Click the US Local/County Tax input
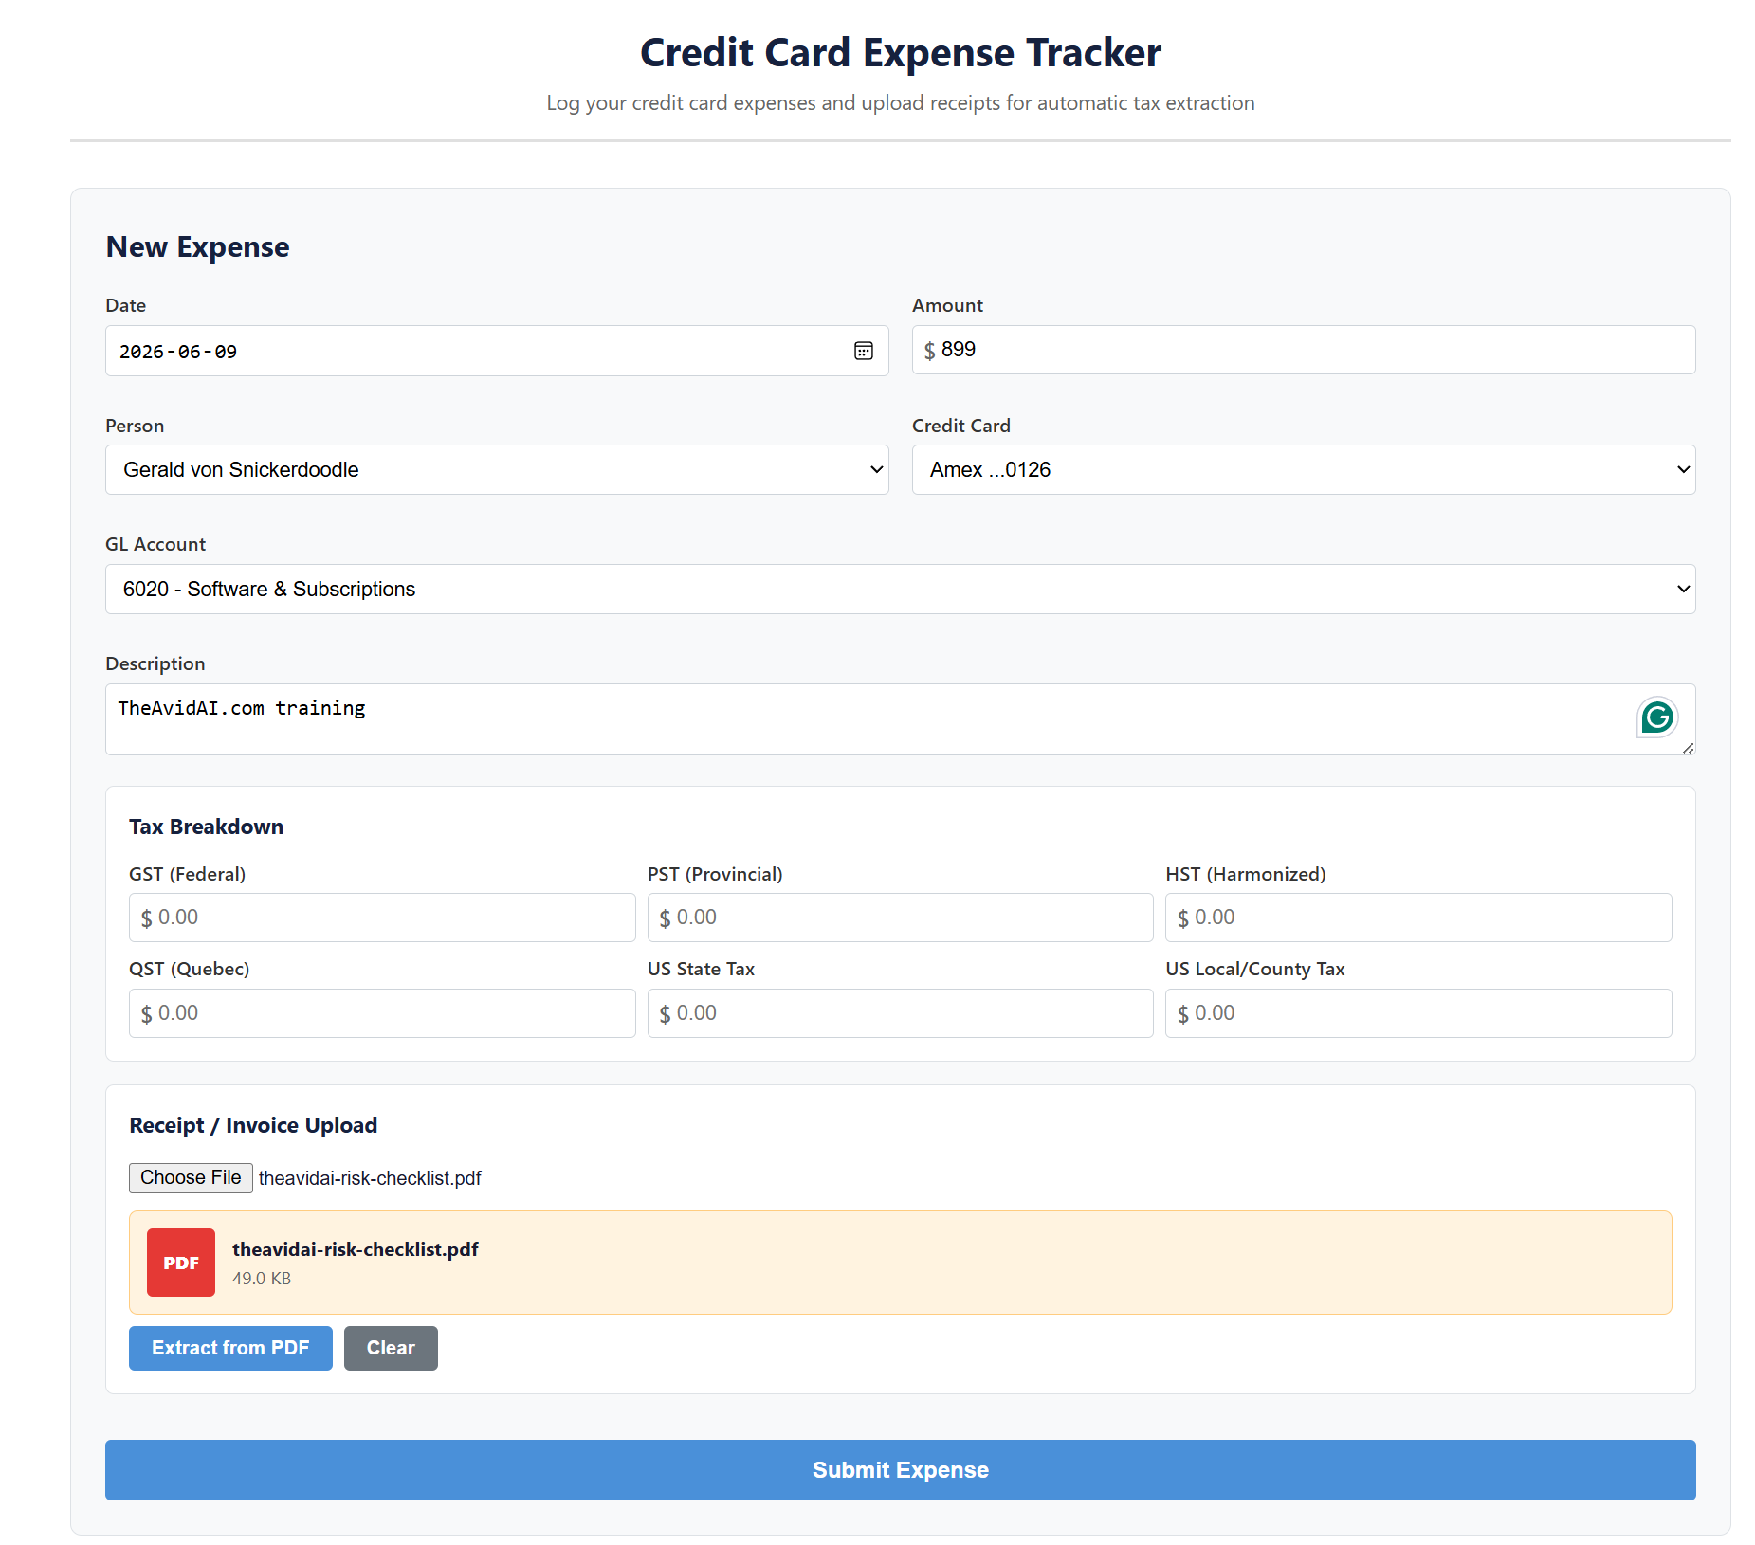Screen dimensions: 1755x1545 point(1418,1013)
